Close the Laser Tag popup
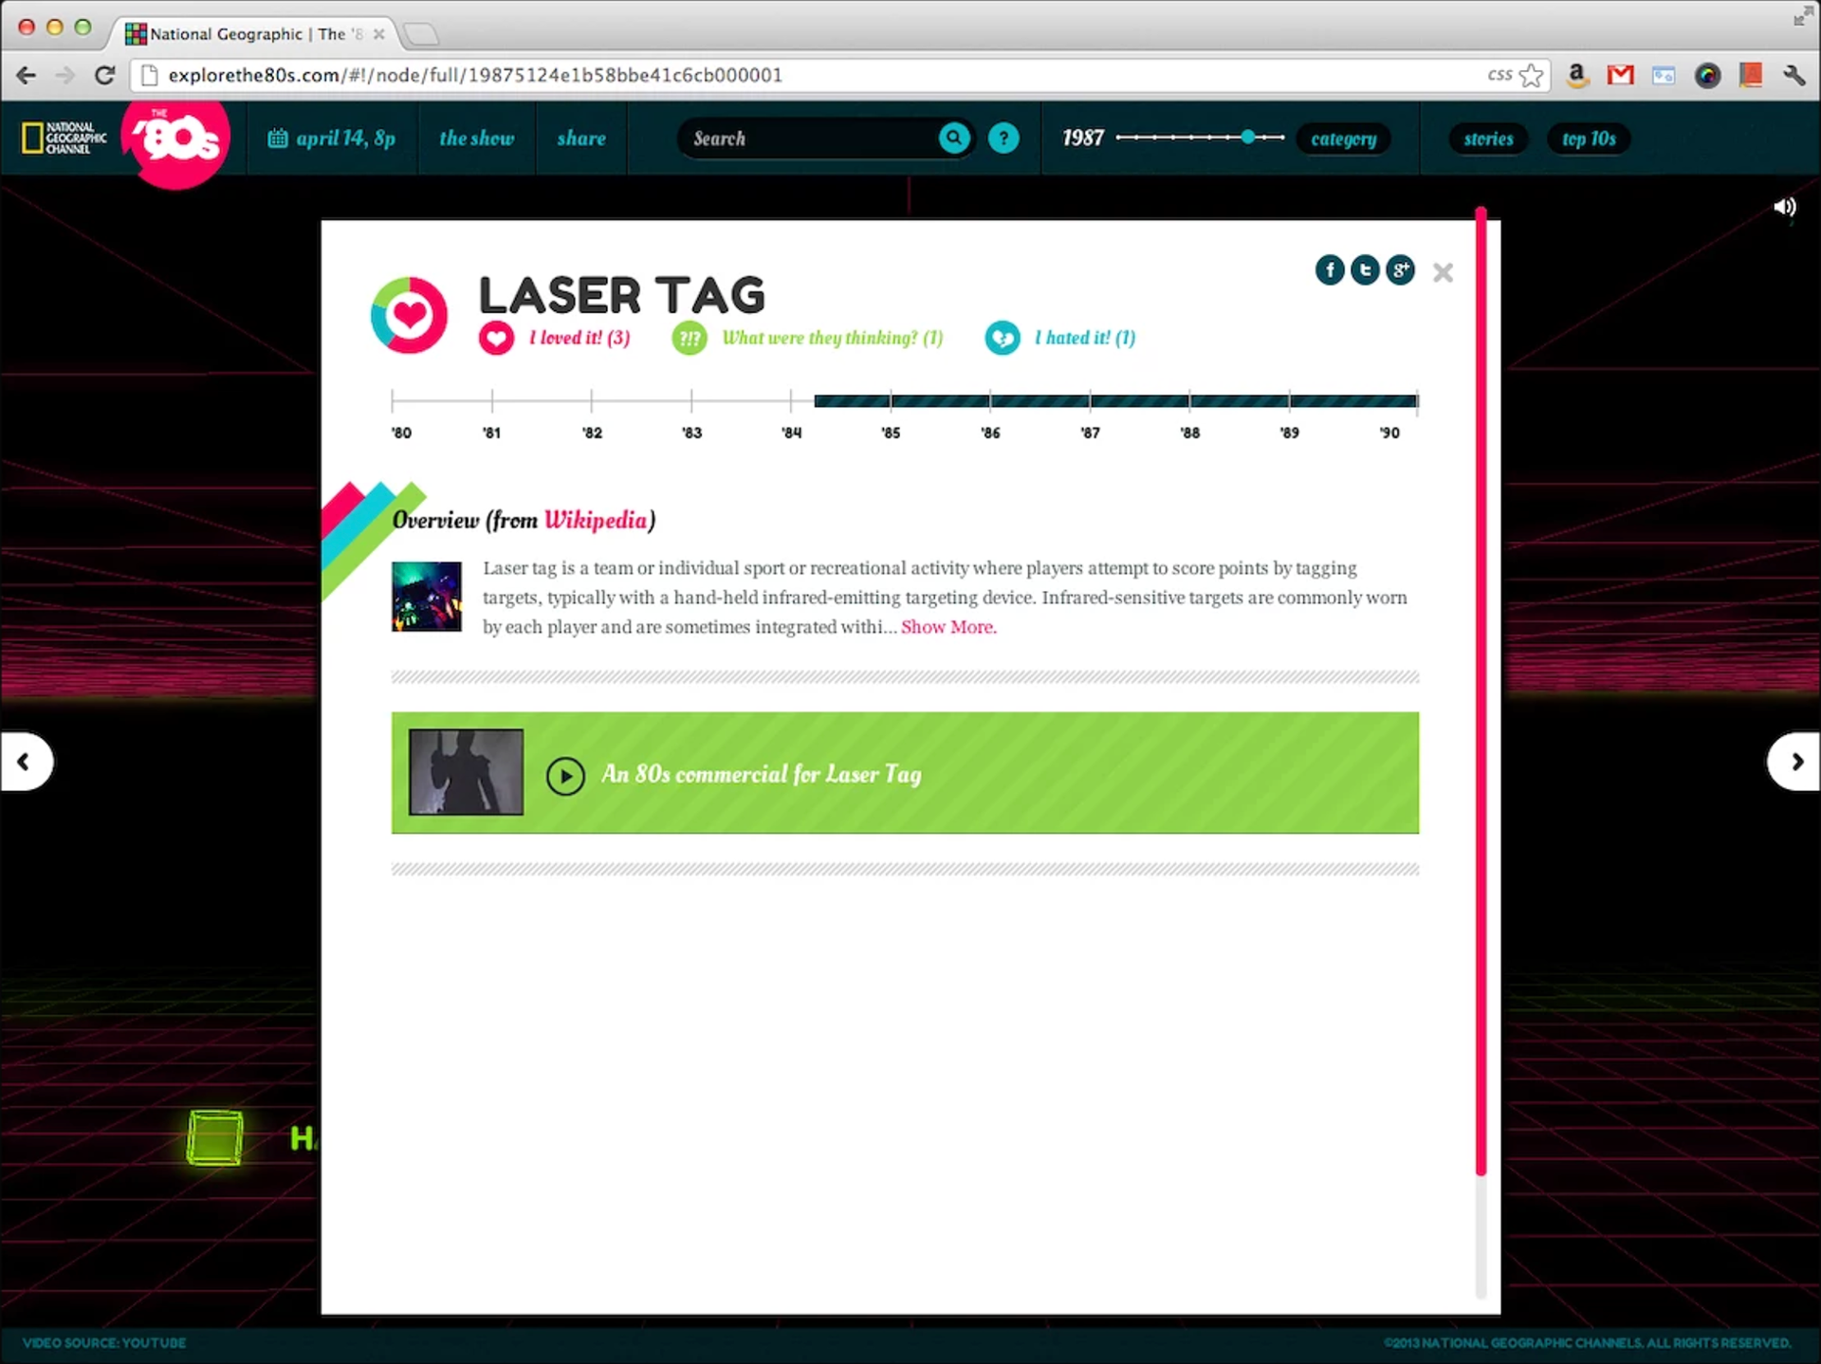 1443,273
